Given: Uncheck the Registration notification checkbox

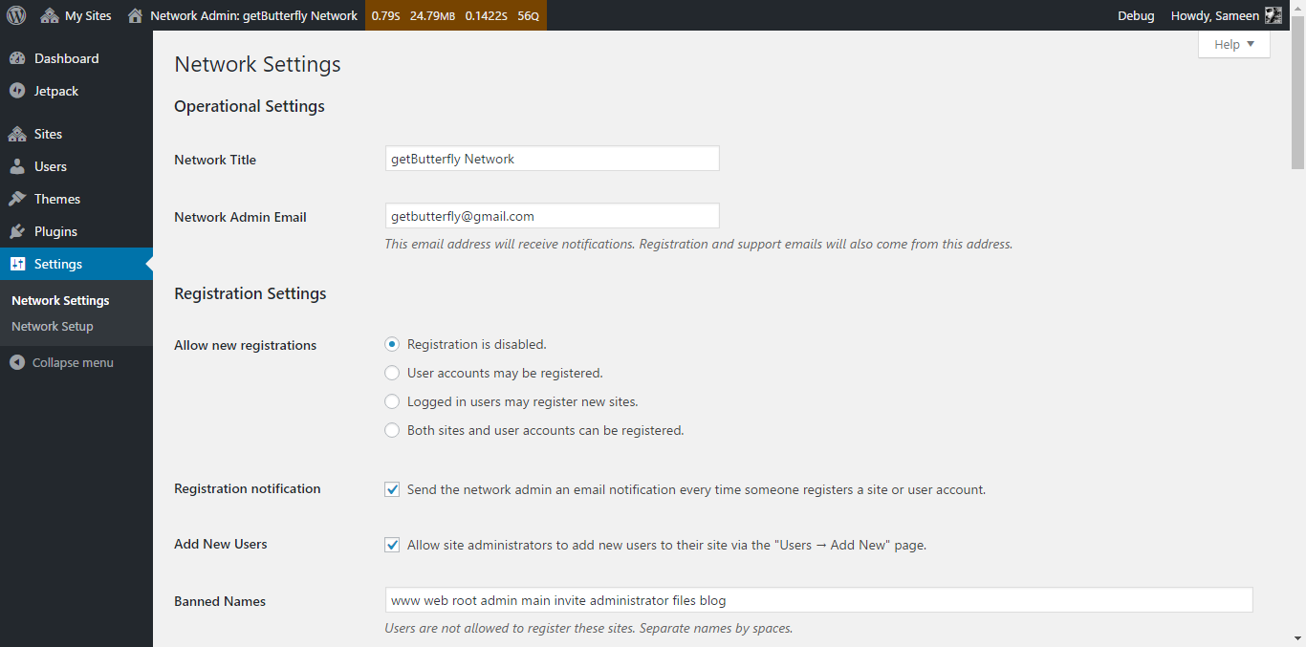Looking at the screenshot, I should tap(392, 489).
